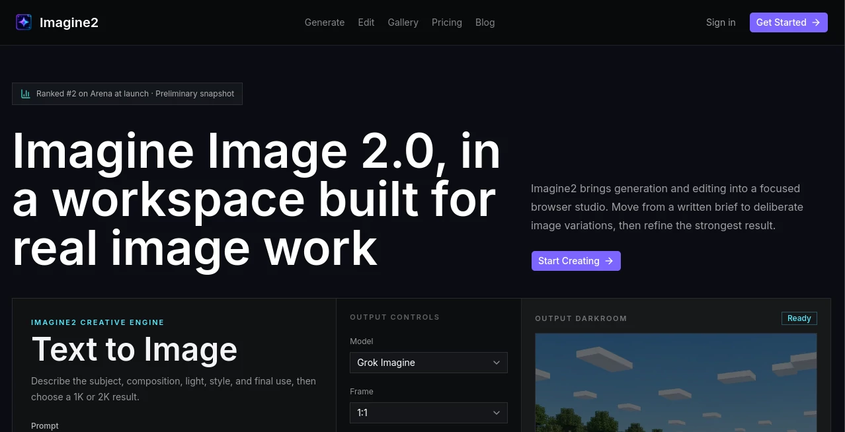The width and height of the screenshot is (845, 432).
Task: Visit the Blog link in navigation
Action: pos(485,22)
